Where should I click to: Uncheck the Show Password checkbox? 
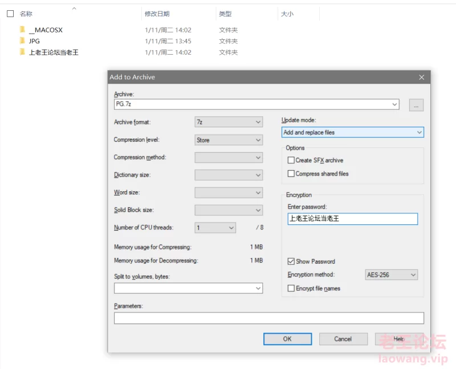(291, 261)
